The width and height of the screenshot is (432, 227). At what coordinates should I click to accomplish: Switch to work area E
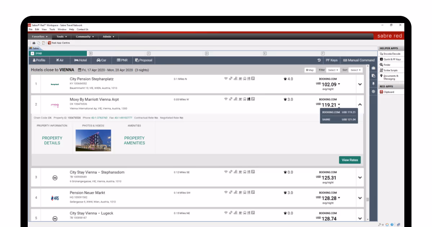[265, 53]
